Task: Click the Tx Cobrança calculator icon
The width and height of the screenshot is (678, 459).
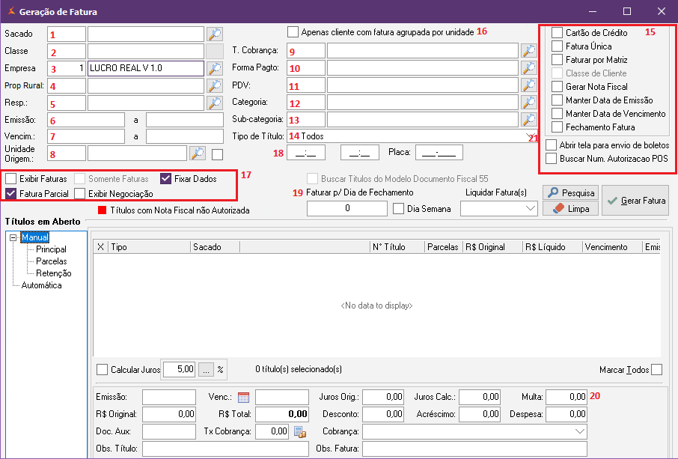Action: point(300,431)
